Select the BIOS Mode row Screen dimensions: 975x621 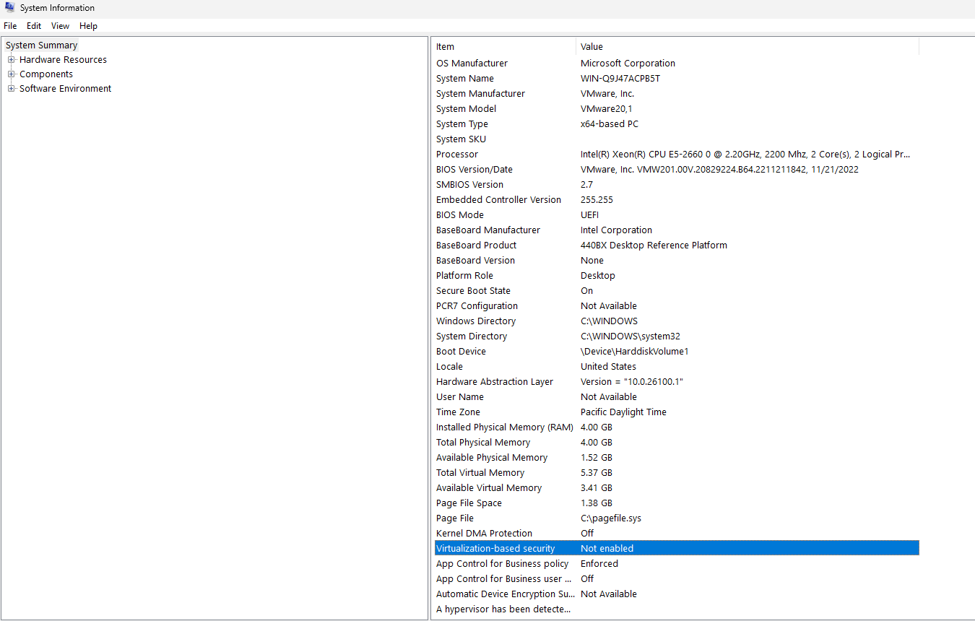pyautogui.click(x=677, y=215)
